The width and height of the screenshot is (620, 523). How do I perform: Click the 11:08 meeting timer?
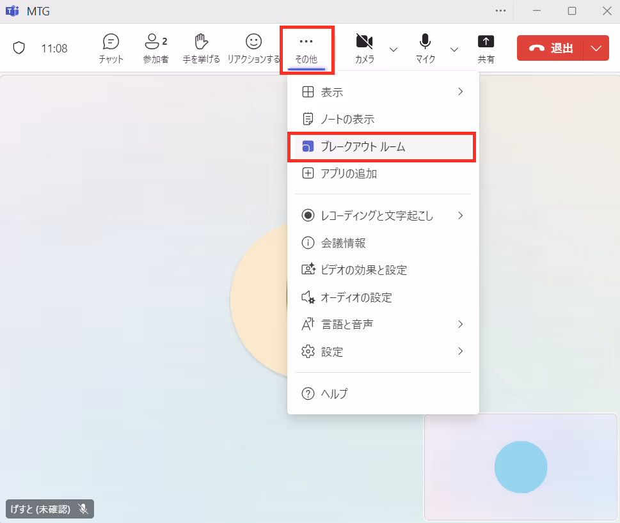(54, 48)
